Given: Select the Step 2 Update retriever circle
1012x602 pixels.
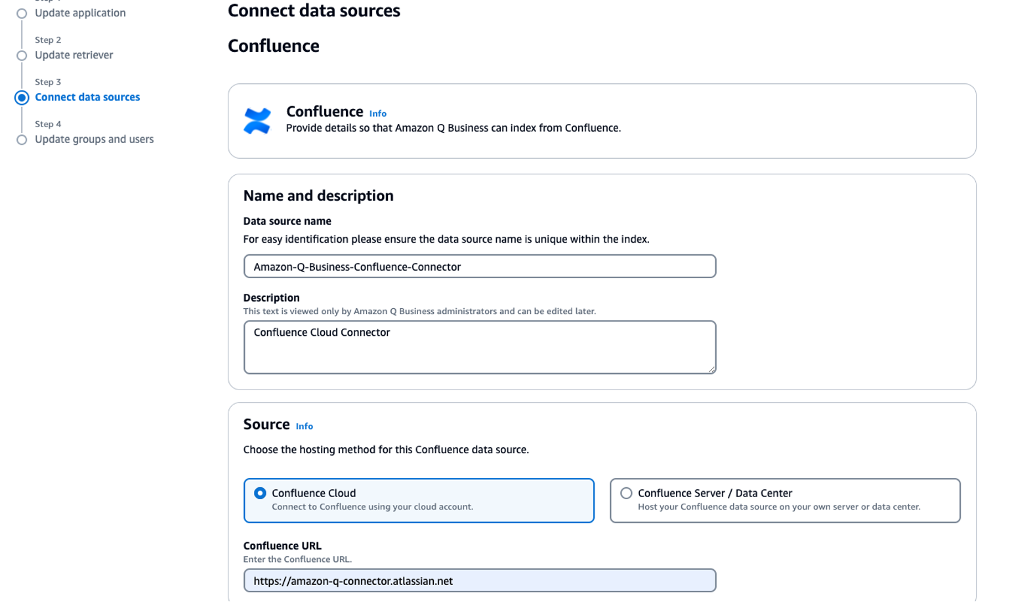Looking at the screenshot, I should [x=22, y=55].
